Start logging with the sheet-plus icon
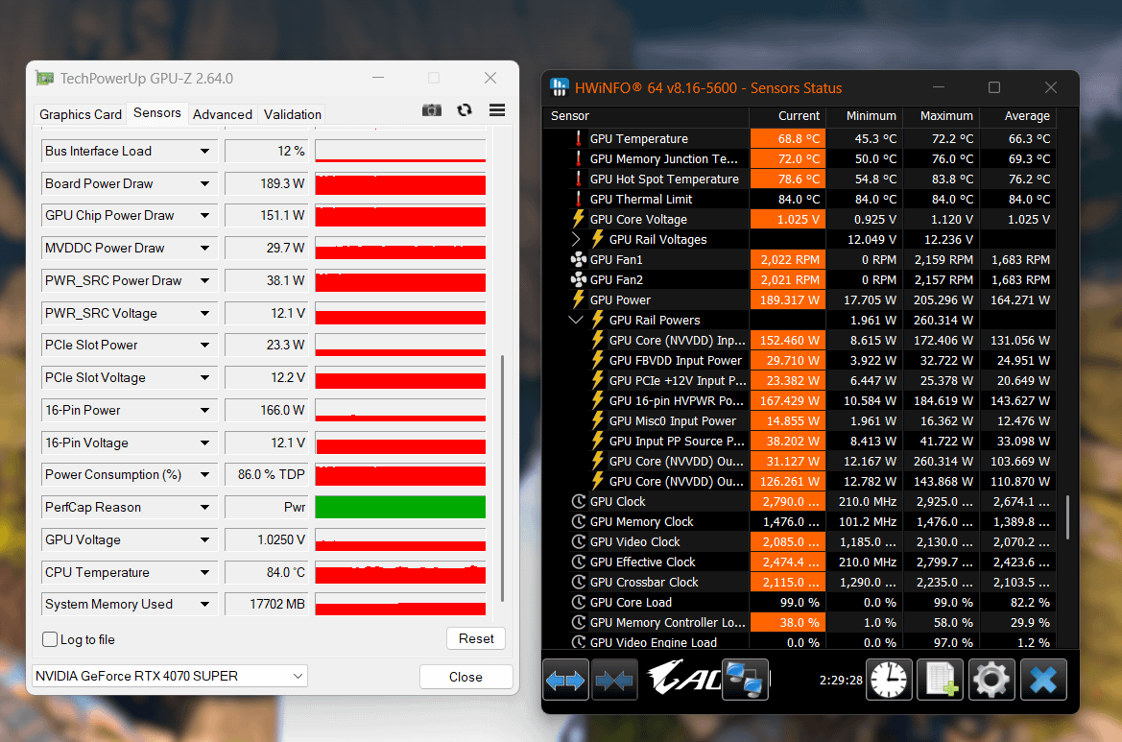 pyautogui.click(x=940, y=680)
